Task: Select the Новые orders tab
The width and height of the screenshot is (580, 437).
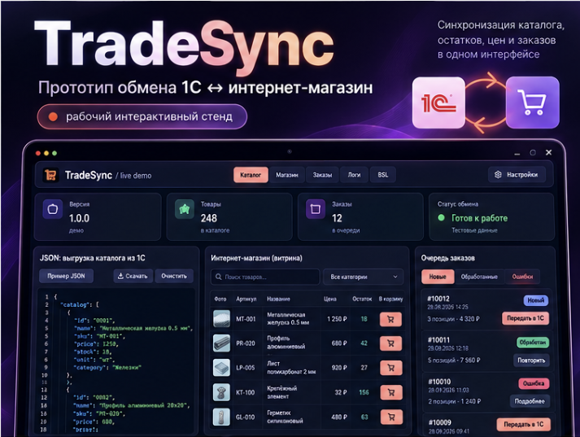Action: click(438, 277)
